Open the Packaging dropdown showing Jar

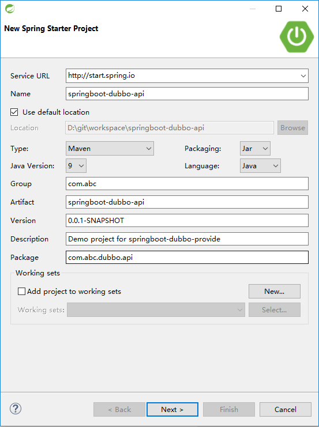pos(255,149)
